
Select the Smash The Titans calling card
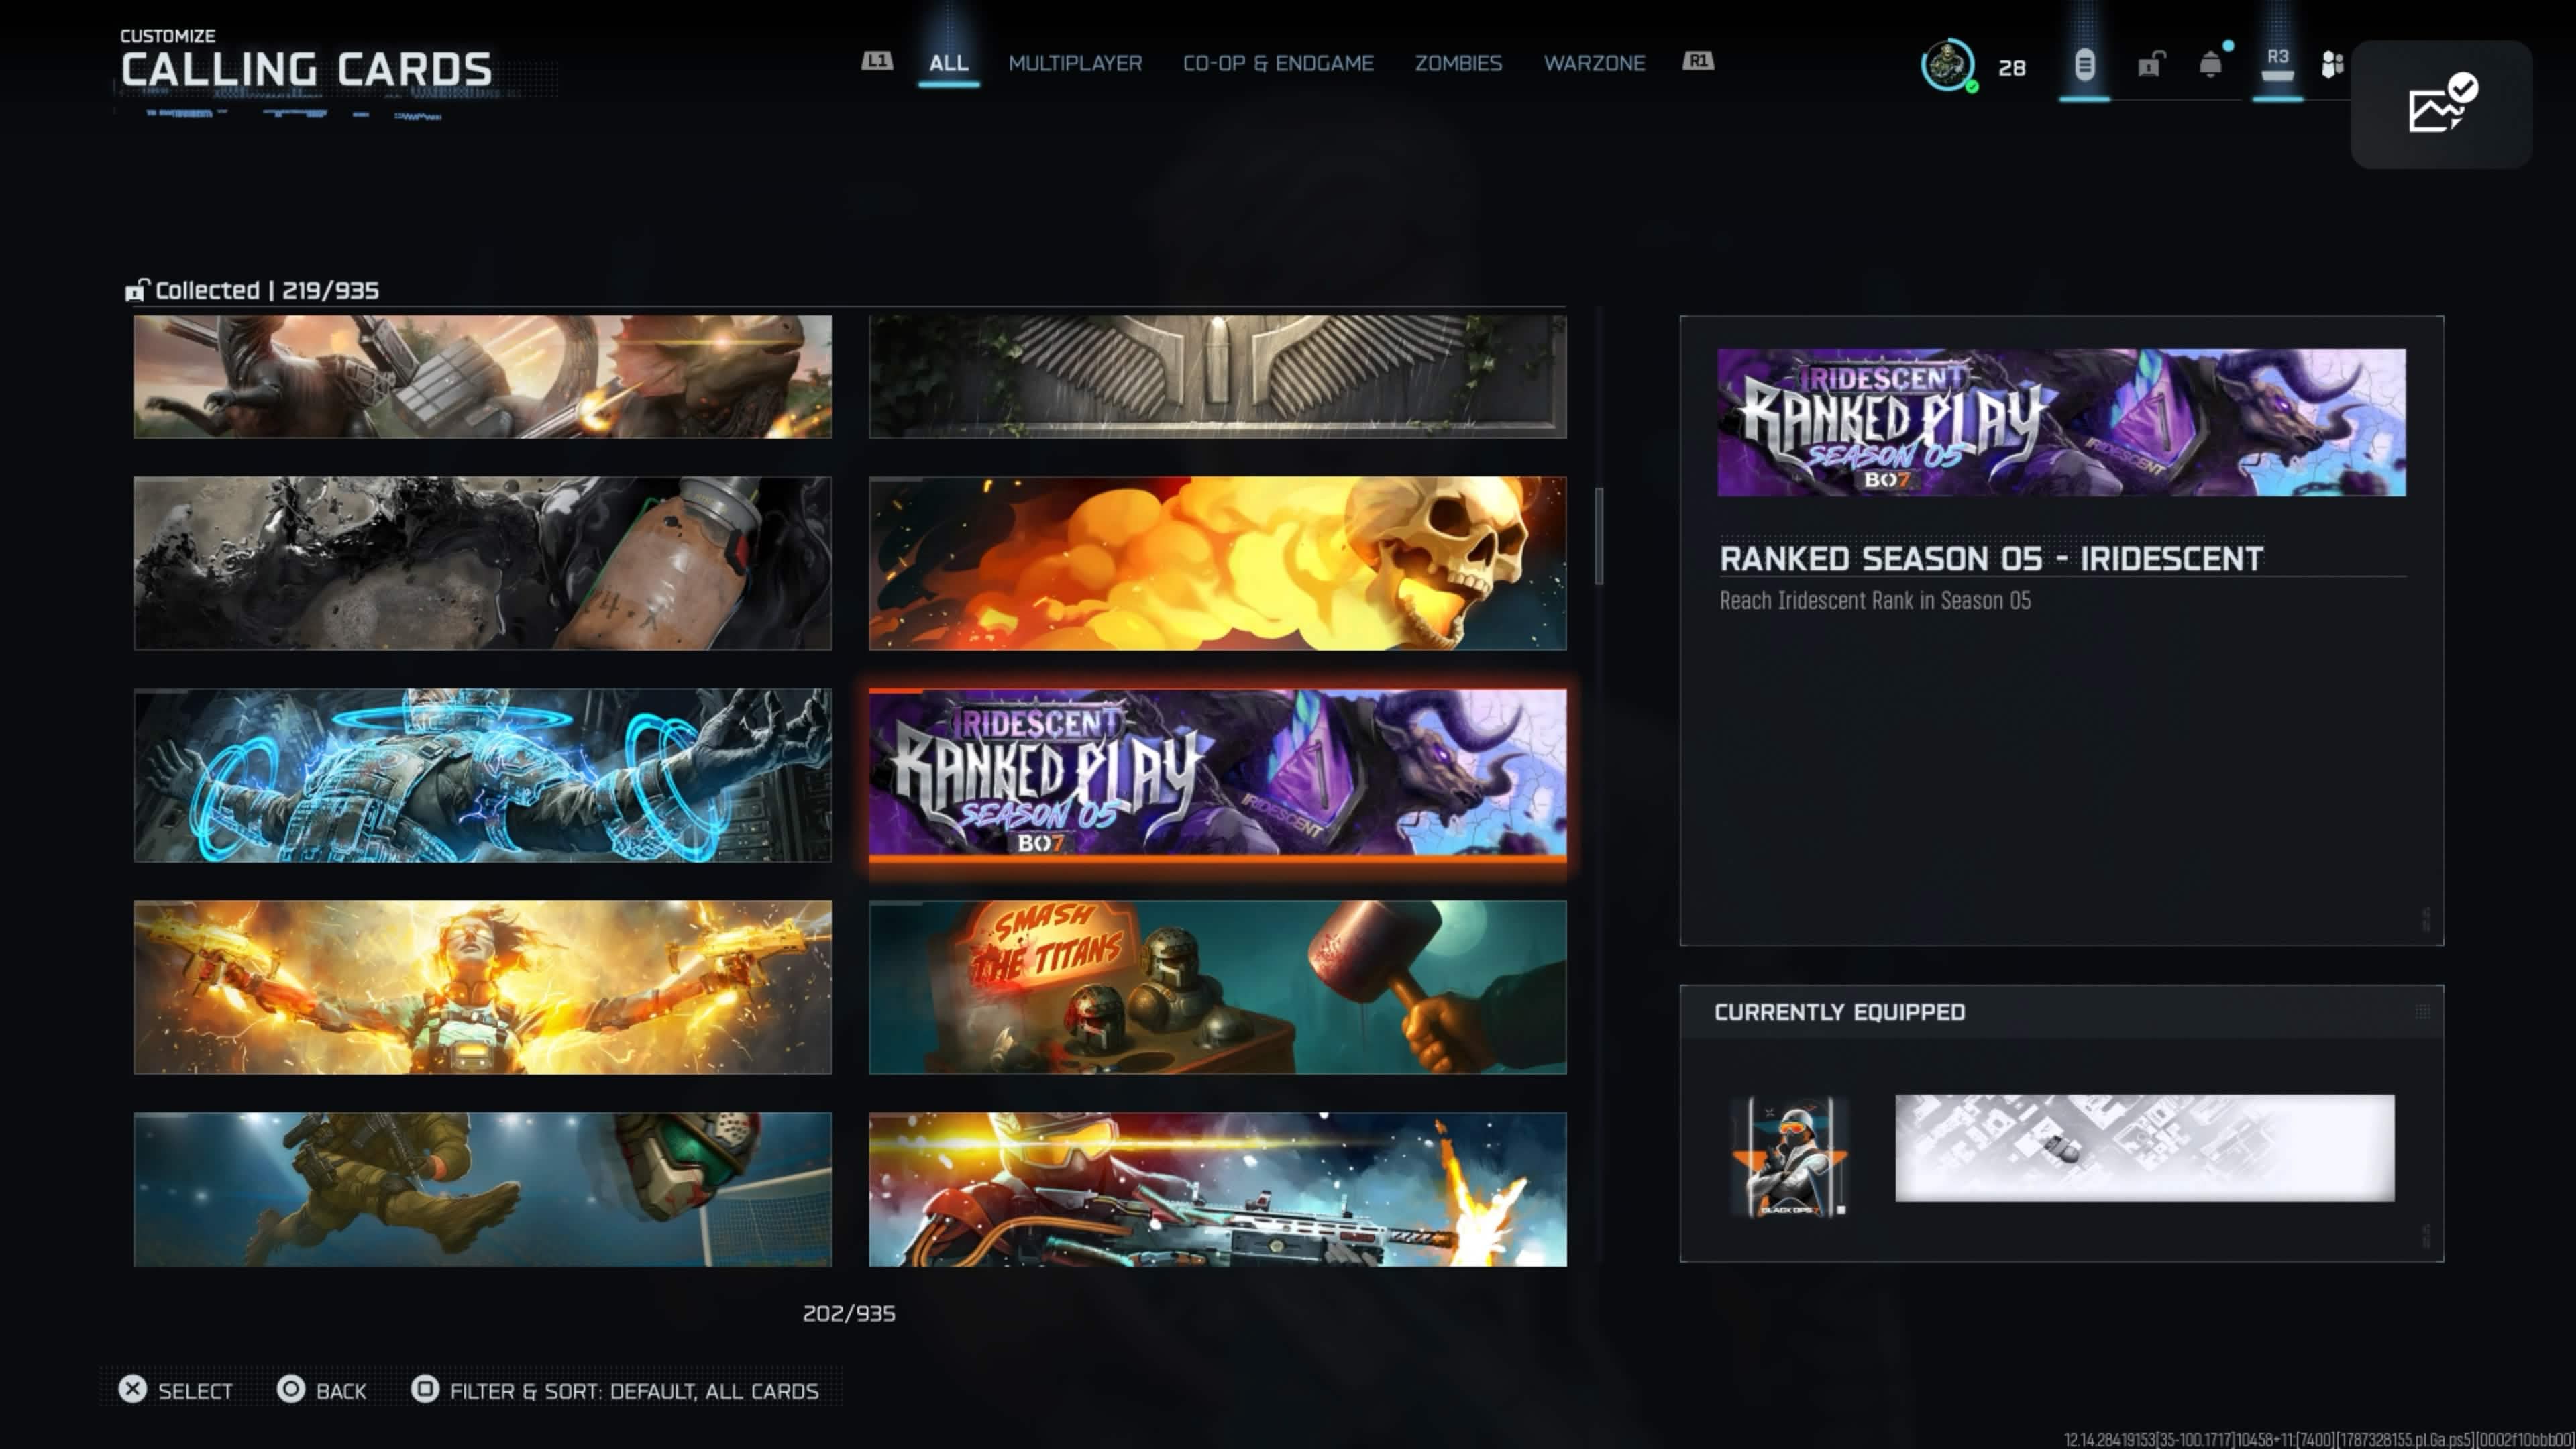tap(1218, 987)
